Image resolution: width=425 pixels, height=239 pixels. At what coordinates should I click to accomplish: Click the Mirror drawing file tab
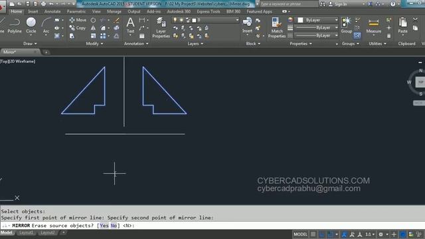19,52
